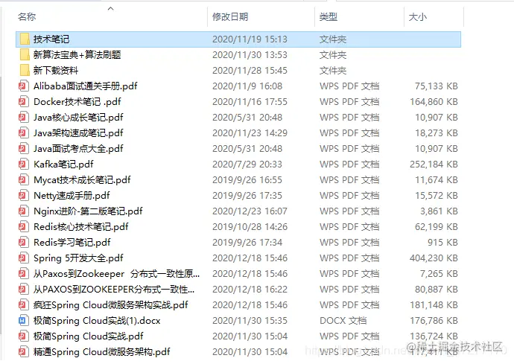This screenshot has width=514, height=364.
Task: Click the date 2020/12/18 16:22
Action: [250, 290]
